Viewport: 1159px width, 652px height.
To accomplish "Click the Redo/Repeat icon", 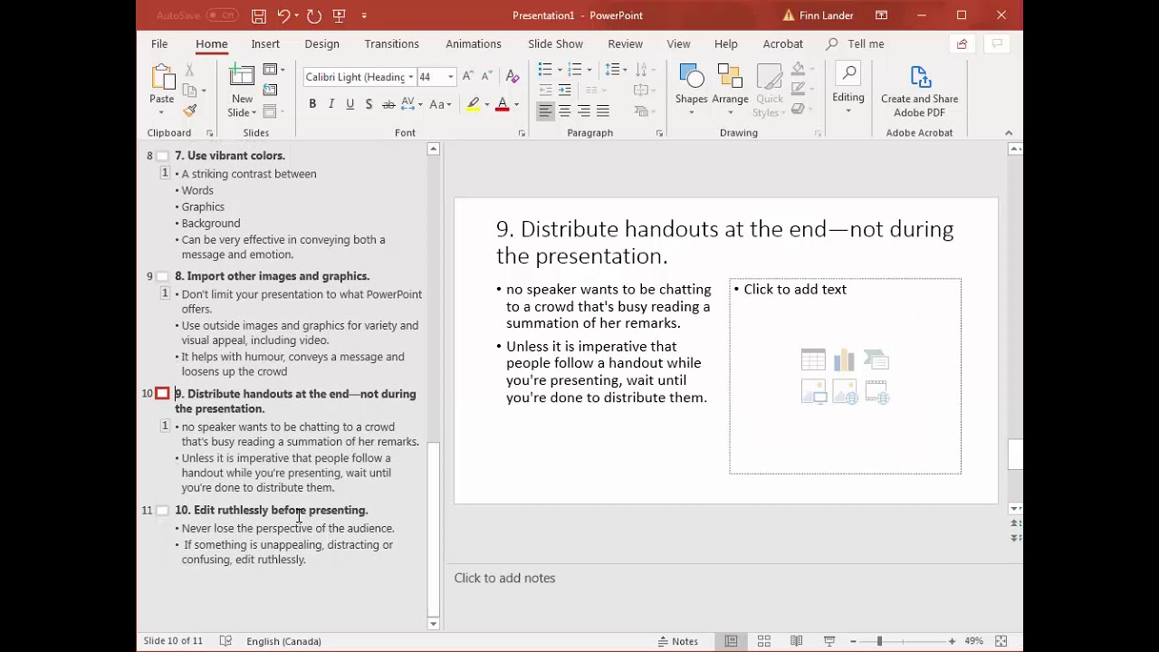I will pyautogui.click(x=314, y=15).
